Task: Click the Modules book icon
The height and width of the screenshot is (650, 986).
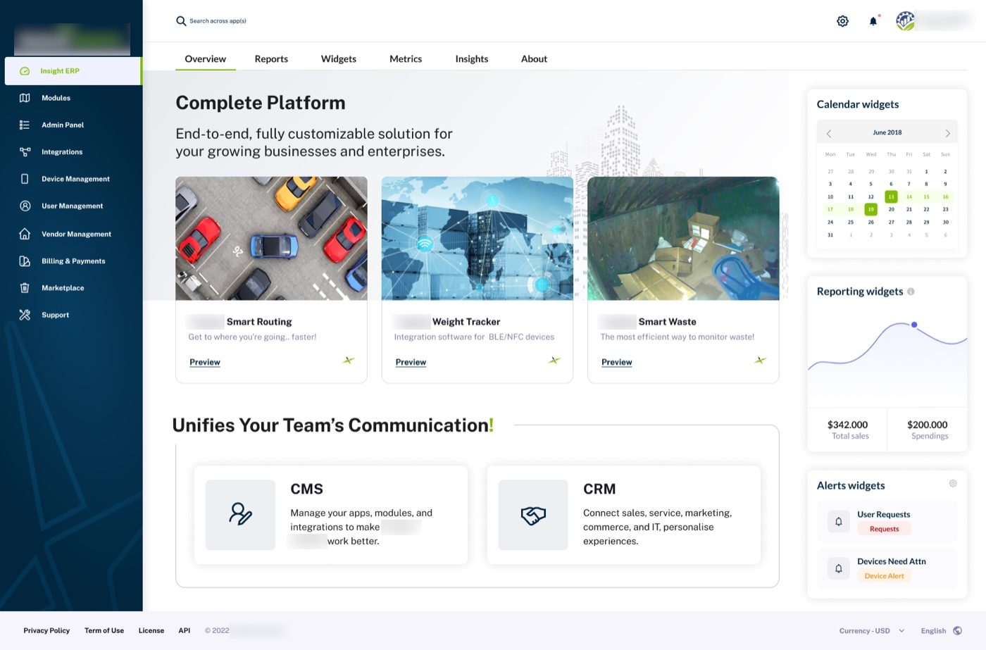Action: pos(25,98)
